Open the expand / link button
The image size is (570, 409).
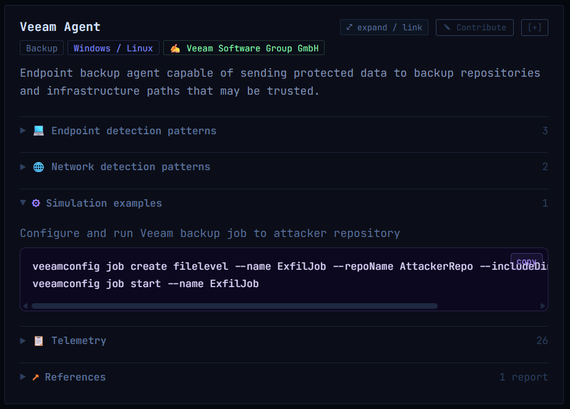(385, 27)
